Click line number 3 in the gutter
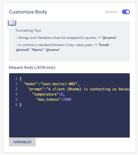This screenshot has height=155, width=138. click(16, 89)
